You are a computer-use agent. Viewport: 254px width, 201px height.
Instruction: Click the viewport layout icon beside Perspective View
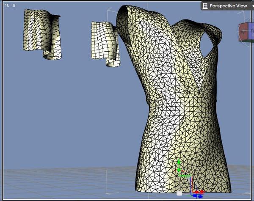[205, 6]
